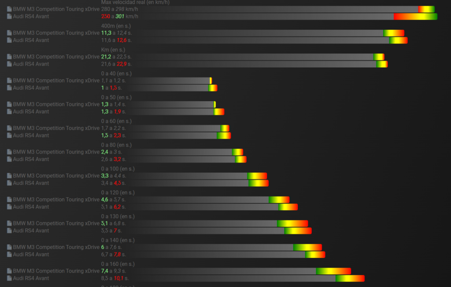451x287 pixels.
Task: Open Audi RS4 document icon in 0 a 140
Action: tap(9, 254)
